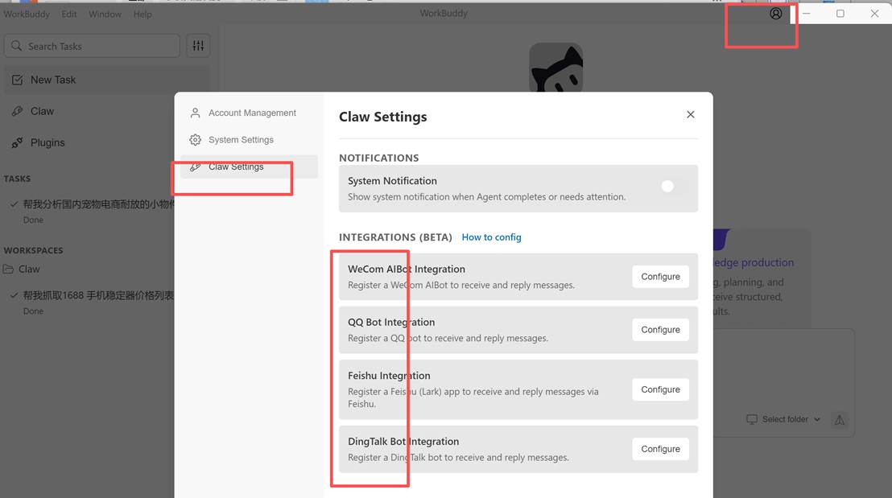Focus the Search Tasks input field

pyautogui.click(x=92, y=46)
